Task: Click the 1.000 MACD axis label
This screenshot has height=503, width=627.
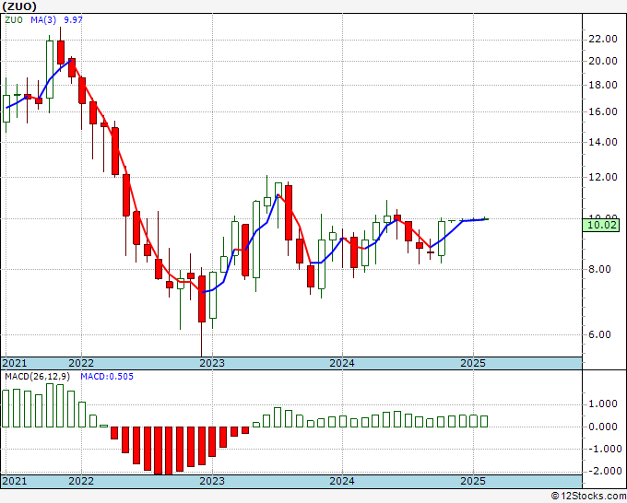Action: click(603, 404)
